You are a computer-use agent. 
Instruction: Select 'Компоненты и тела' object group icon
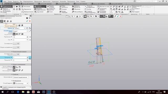tap(14, 67)
